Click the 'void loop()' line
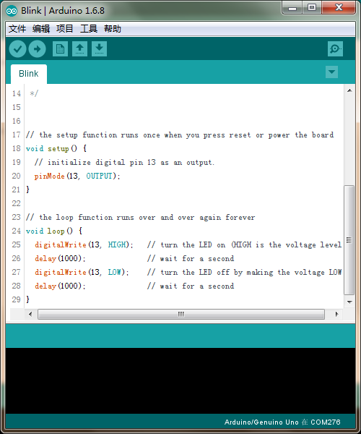Viewport: 361px width, 434px height. click(x=54, y=231)
